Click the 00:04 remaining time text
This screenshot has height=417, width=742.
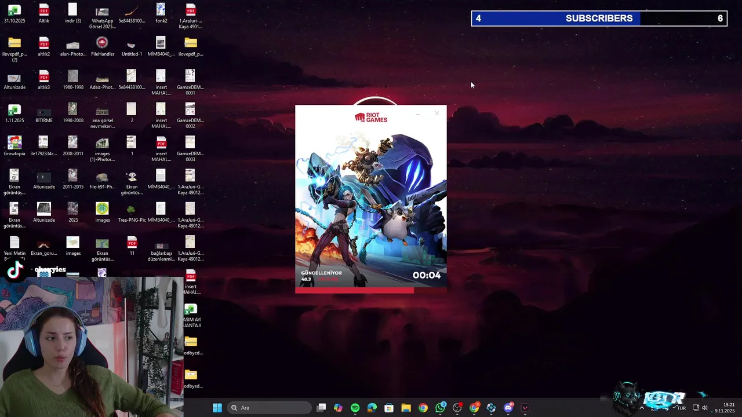427,275
